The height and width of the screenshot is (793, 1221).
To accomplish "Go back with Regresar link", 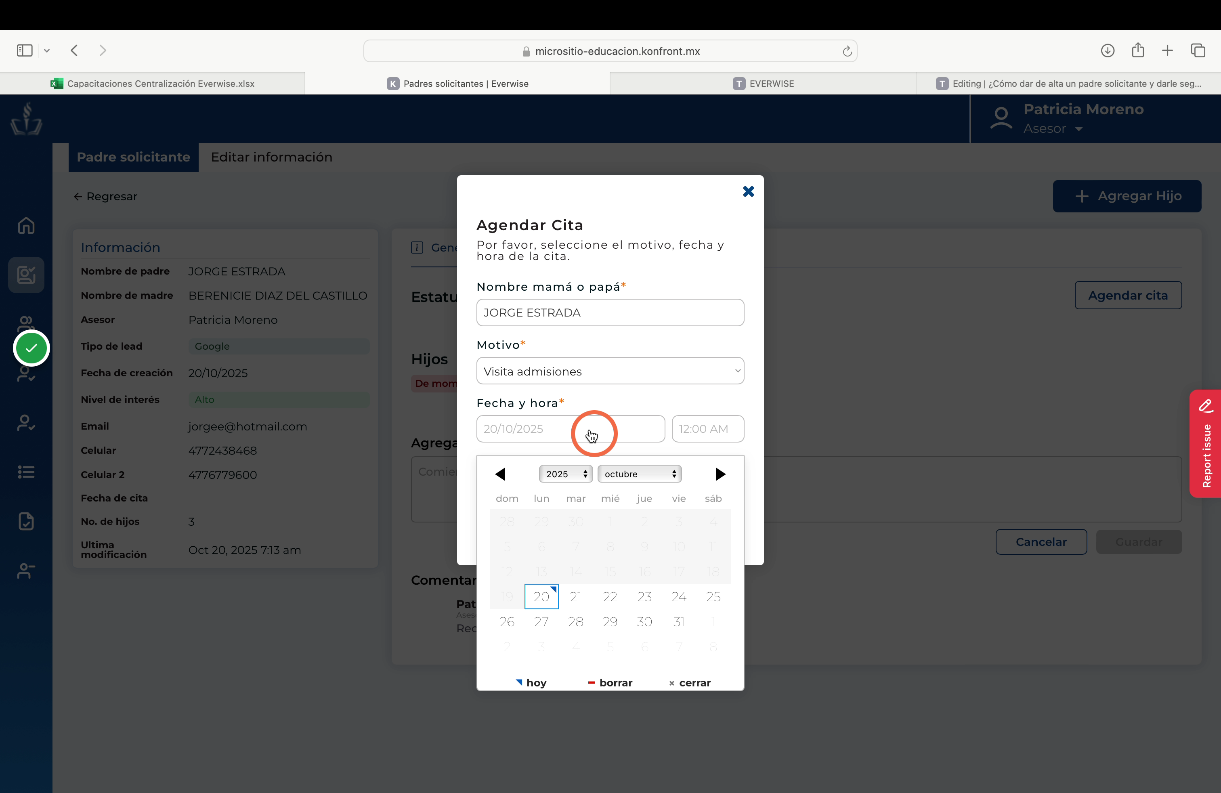I will pos(106,197).
